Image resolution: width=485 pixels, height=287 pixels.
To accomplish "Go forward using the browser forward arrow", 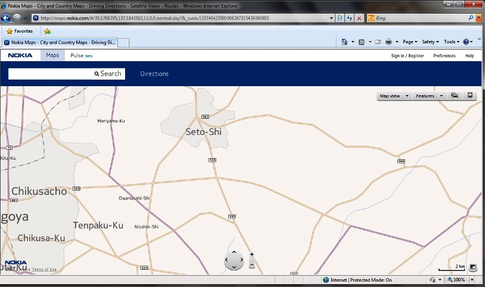I will (x=17, y=18).
